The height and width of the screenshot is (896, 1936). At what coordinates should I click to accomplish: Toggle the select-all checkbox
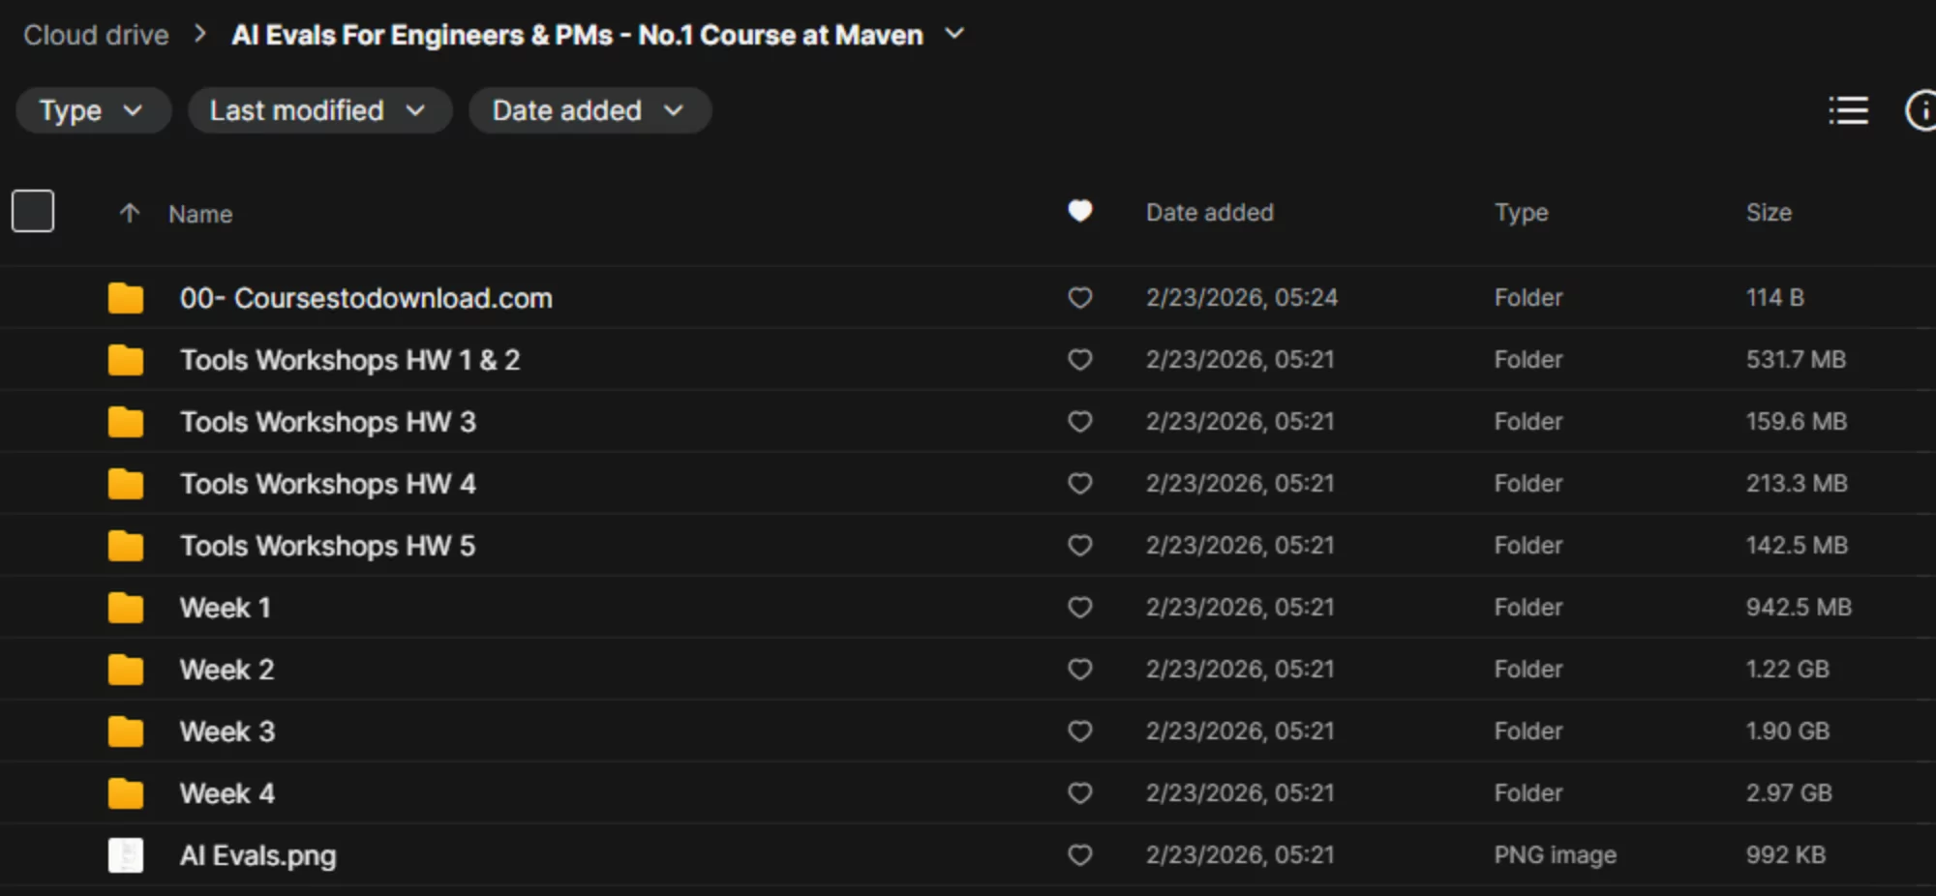[32, 210]
